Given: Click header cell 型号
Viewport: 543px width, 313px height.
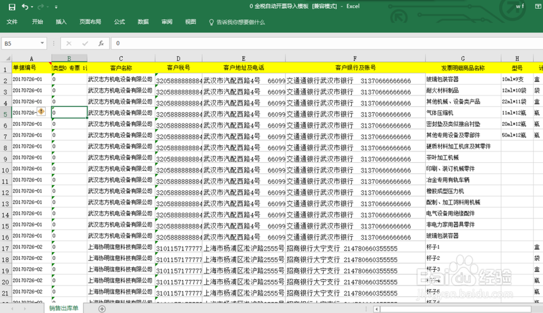Looking at the screenshot, I should click(x=517, y=68).
